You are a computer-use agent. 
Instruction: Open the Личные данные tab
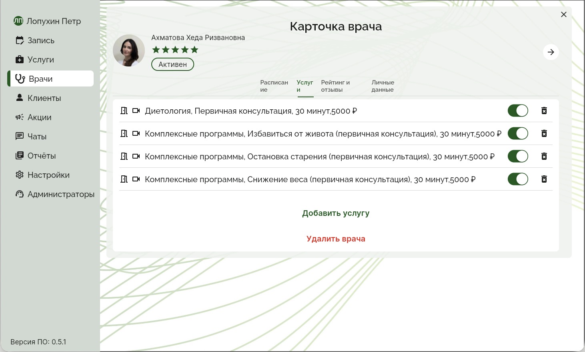coord(383,86)
